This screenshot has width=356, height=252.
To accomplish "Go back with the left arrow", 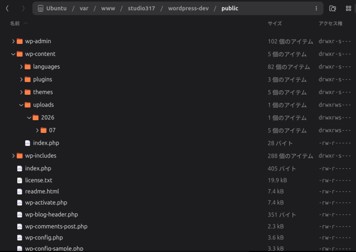I will [x=7, y=9].
